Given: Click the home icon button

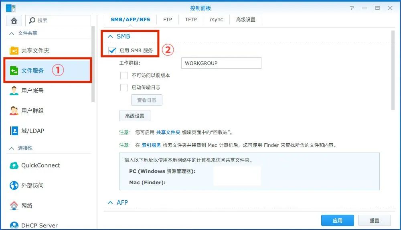Looking at the screenshot, I should [x=14, y=20].
